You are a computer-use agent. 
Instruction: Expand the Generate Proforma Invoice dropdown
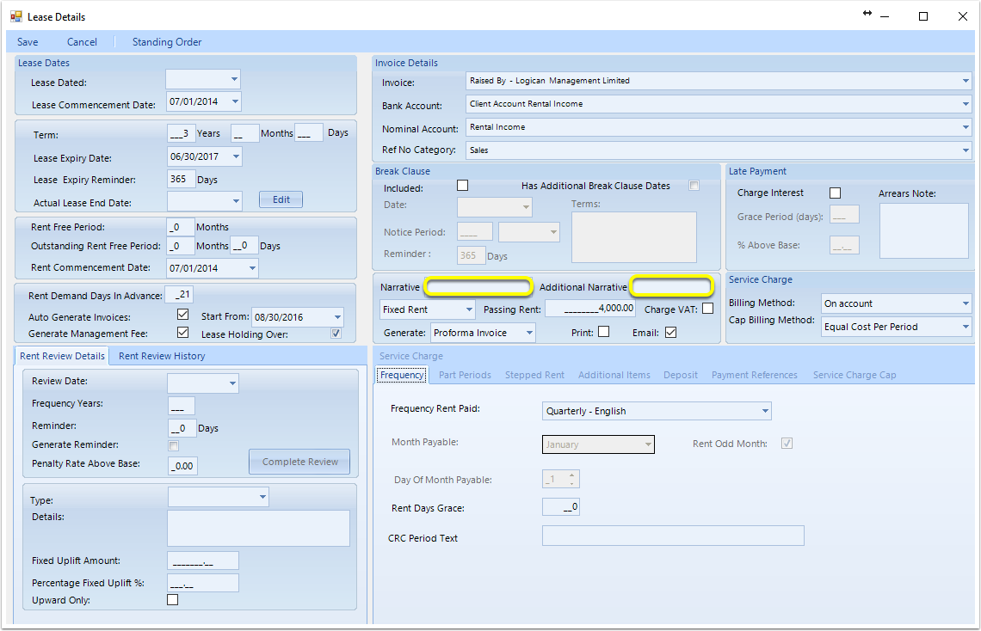pos(529,333)
